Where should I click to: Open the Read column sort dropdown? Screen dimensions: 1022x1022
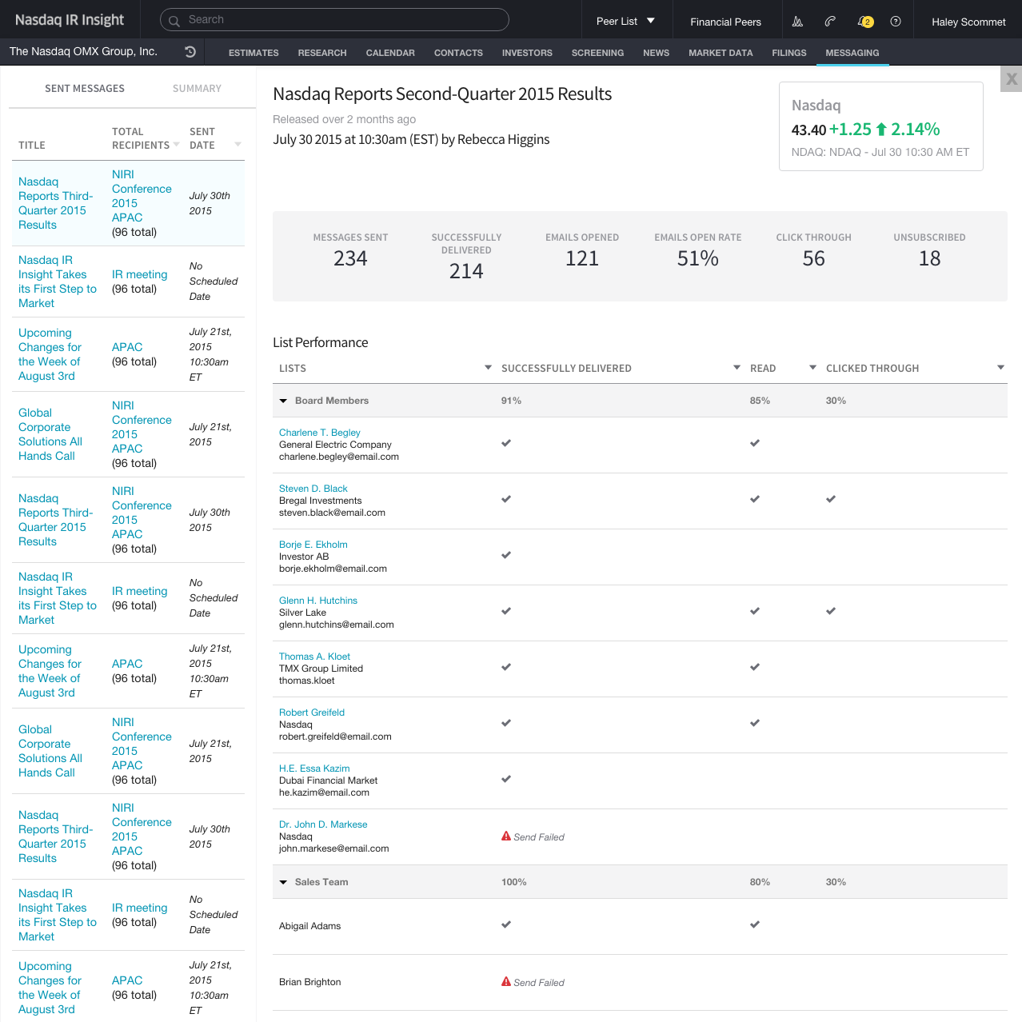click(x=813, y=368)
